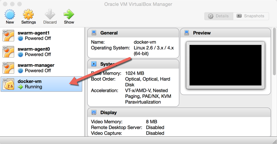
Task: Switch to the Details view
Action: point(218,16)
